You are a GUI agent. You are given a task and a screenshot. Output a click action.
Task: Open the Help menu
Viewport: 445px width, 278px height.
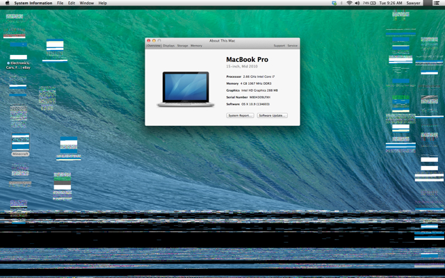[x=102, y=3]
